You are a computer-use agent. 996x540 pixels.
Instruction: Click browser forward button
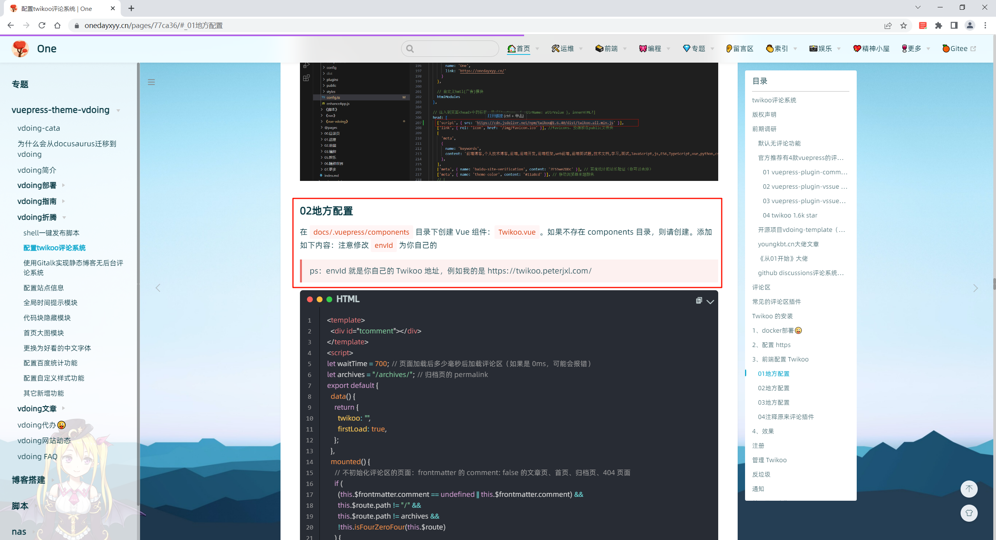tap(26, 25)
